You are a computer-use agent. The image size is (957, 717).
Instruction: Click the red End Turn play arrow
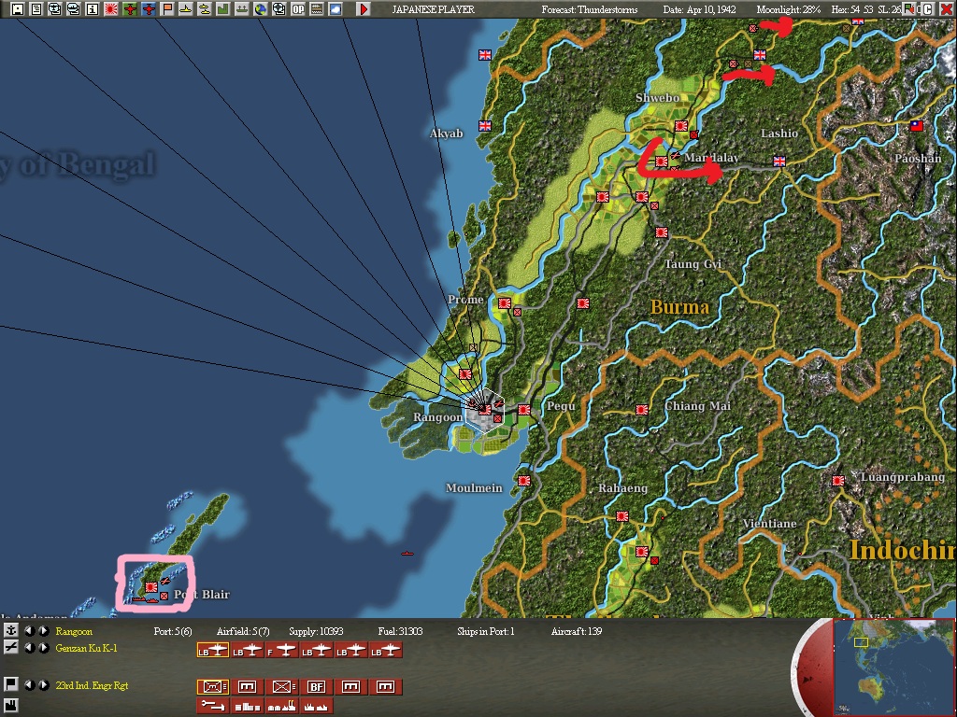364,9
